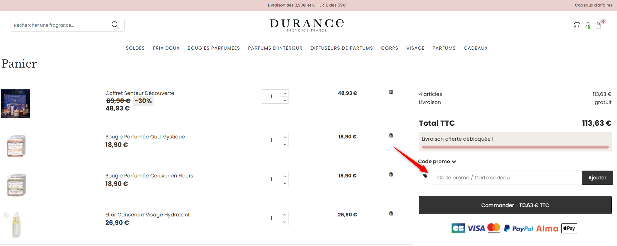Image resolution: width=617 pixels, height=246 pixels.
Task: Click the Durance Provence France logo
Action: (x=307, y=25)
